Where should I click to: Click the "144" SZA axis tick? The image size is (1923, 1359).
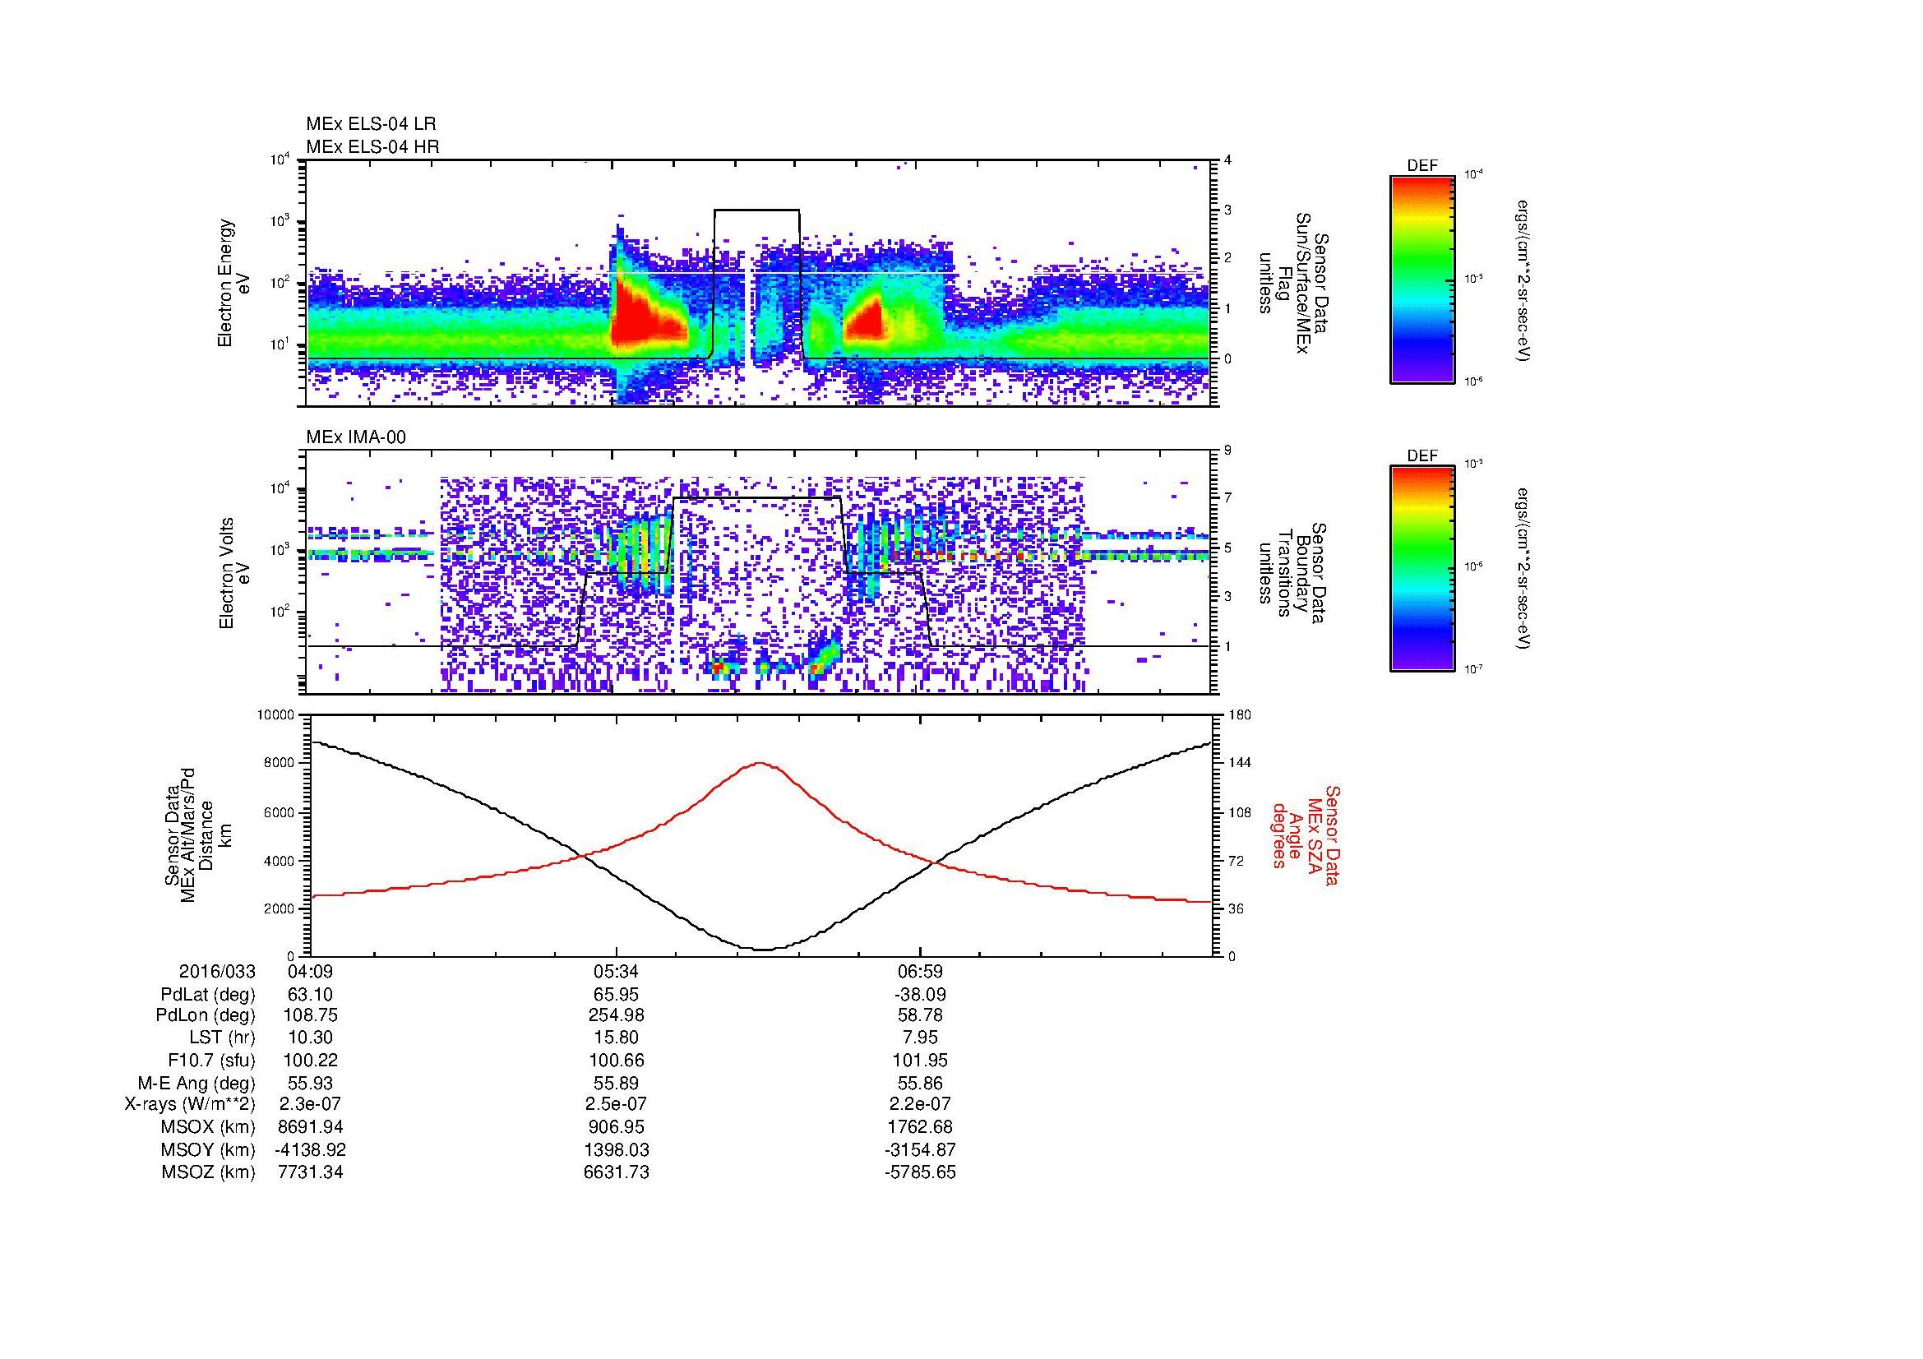click(x=1241, y=763)
